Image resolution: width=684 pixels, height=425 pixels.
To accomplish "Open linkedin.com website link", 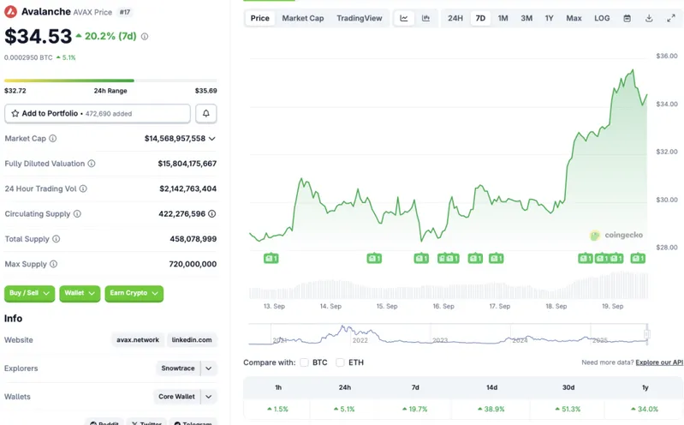I will (192, 340).
